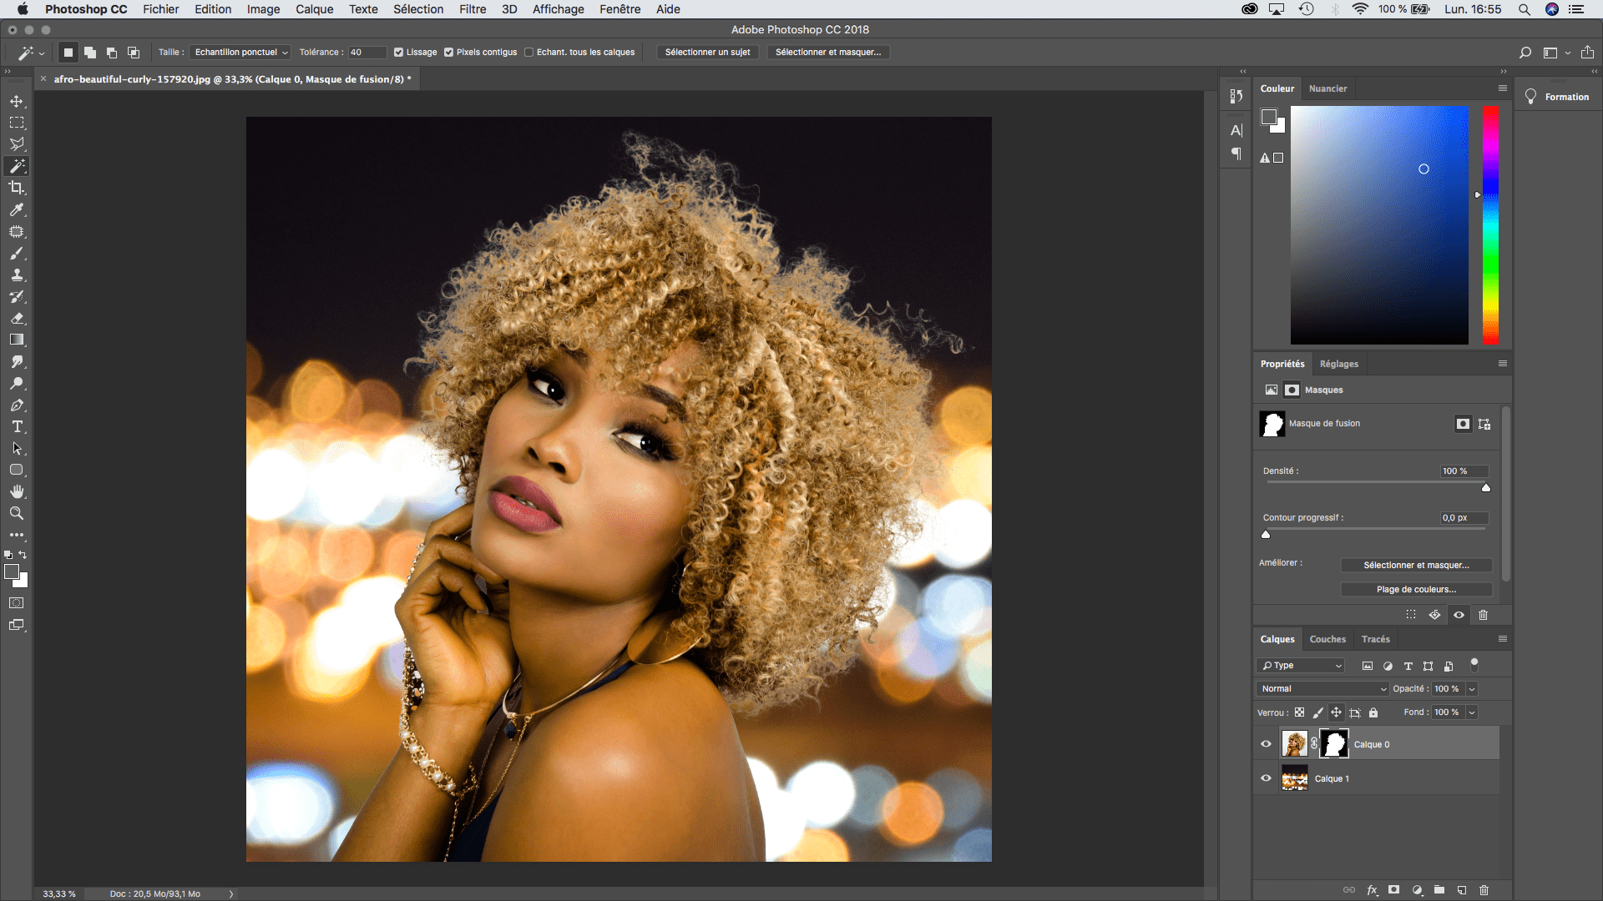Switch to the Couches tab
This screenshot has height=901, width=1603.
pyautogui.click(x=1327, y=639)
